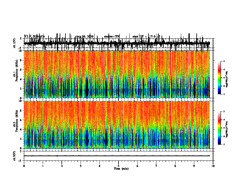
Task: Click the "Time (min)" x-axis label
Action: coord(121,169)
